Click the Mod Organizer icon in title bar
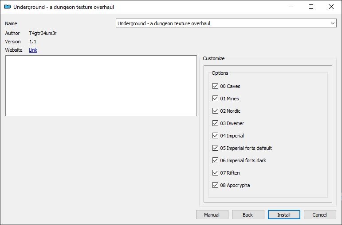 (8, 7)
